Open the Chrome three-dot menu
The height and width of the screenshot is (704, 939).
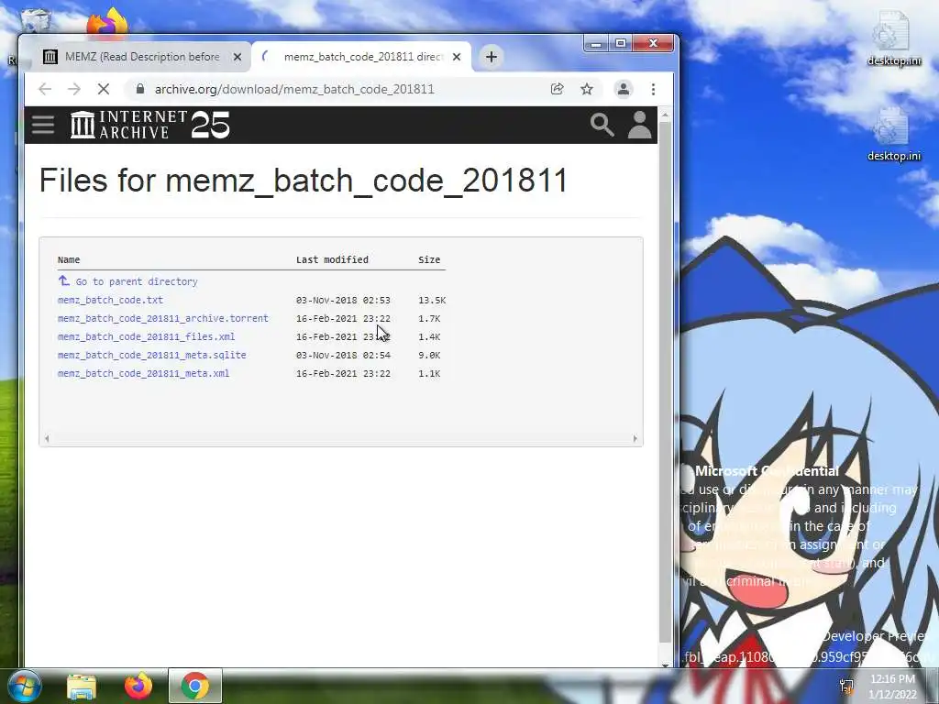653,89
